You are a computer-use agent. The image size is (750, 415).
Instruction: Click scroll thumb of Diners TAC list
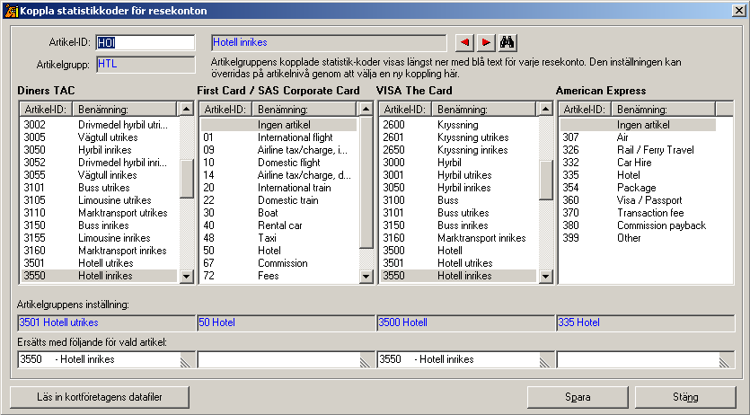pyautogui.click(x=187, y=179)
